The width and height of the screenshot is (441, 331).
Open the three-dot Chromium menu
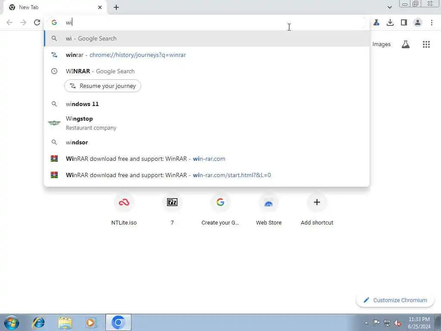pyautogui.click(x=432, y=22)
